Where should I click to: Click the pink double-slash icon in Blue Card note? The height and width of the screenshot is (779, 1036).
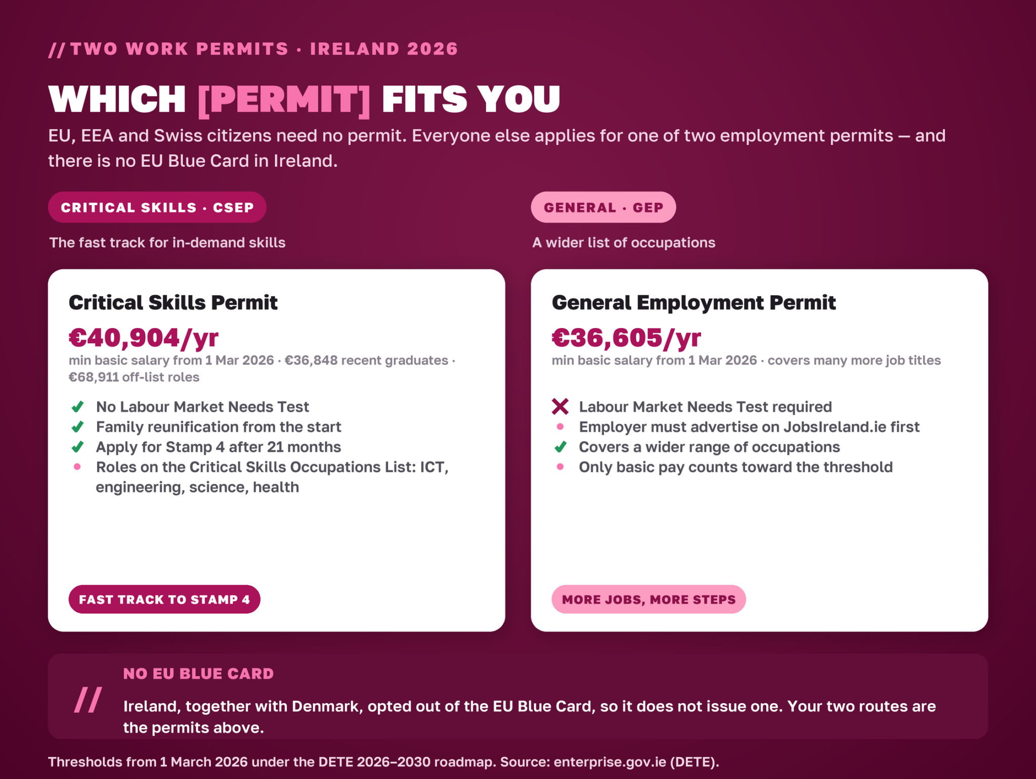point(88,700)
